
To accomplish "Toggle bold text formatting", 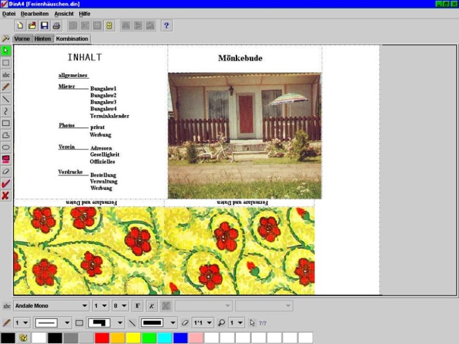I will [138, 306].
